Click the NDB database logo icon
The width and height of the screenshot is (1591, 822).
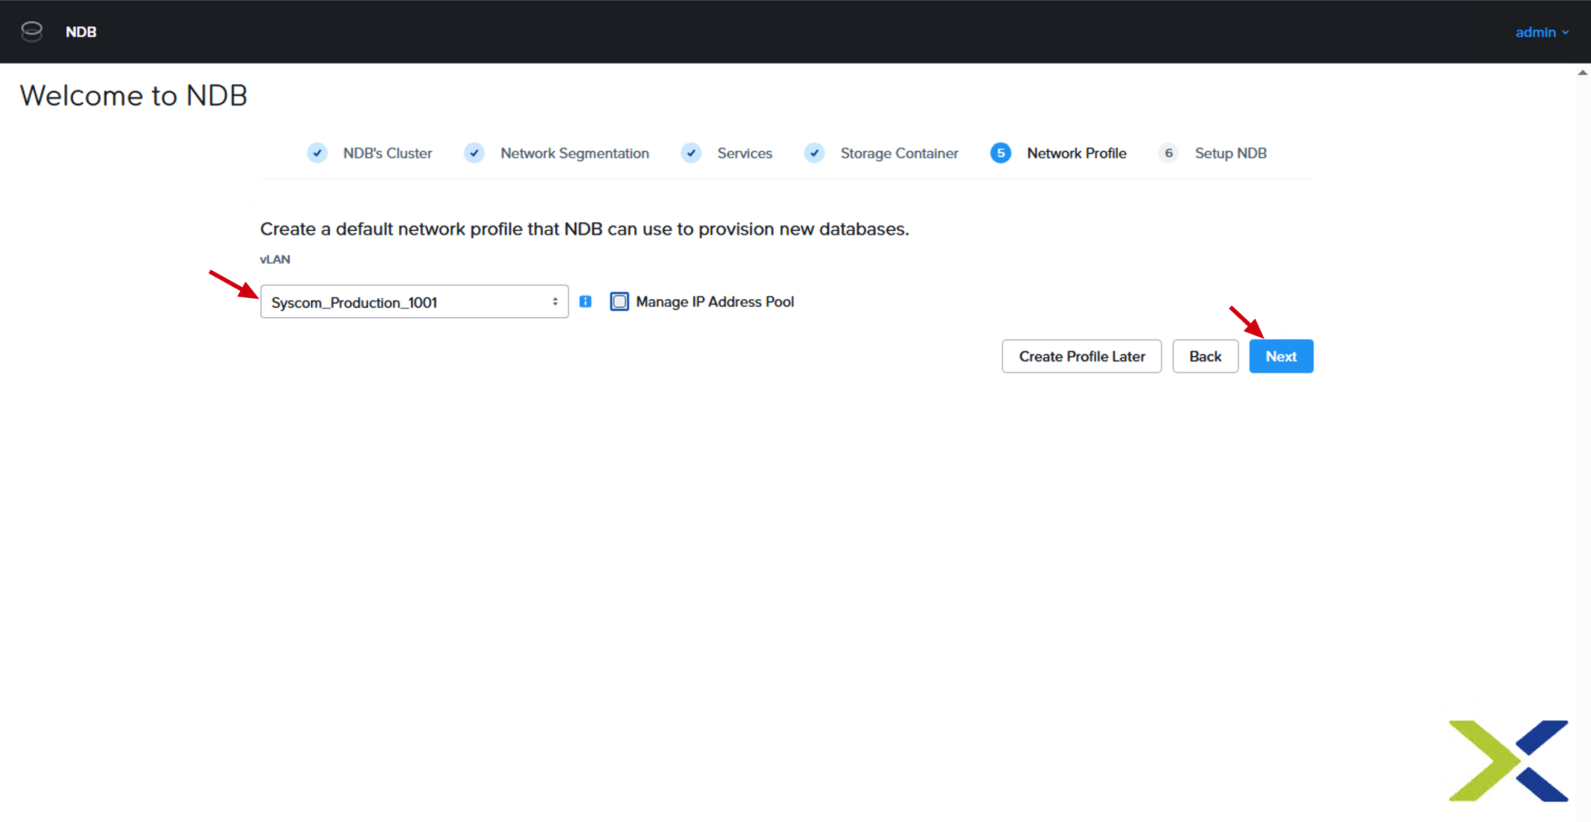(32, 32)
